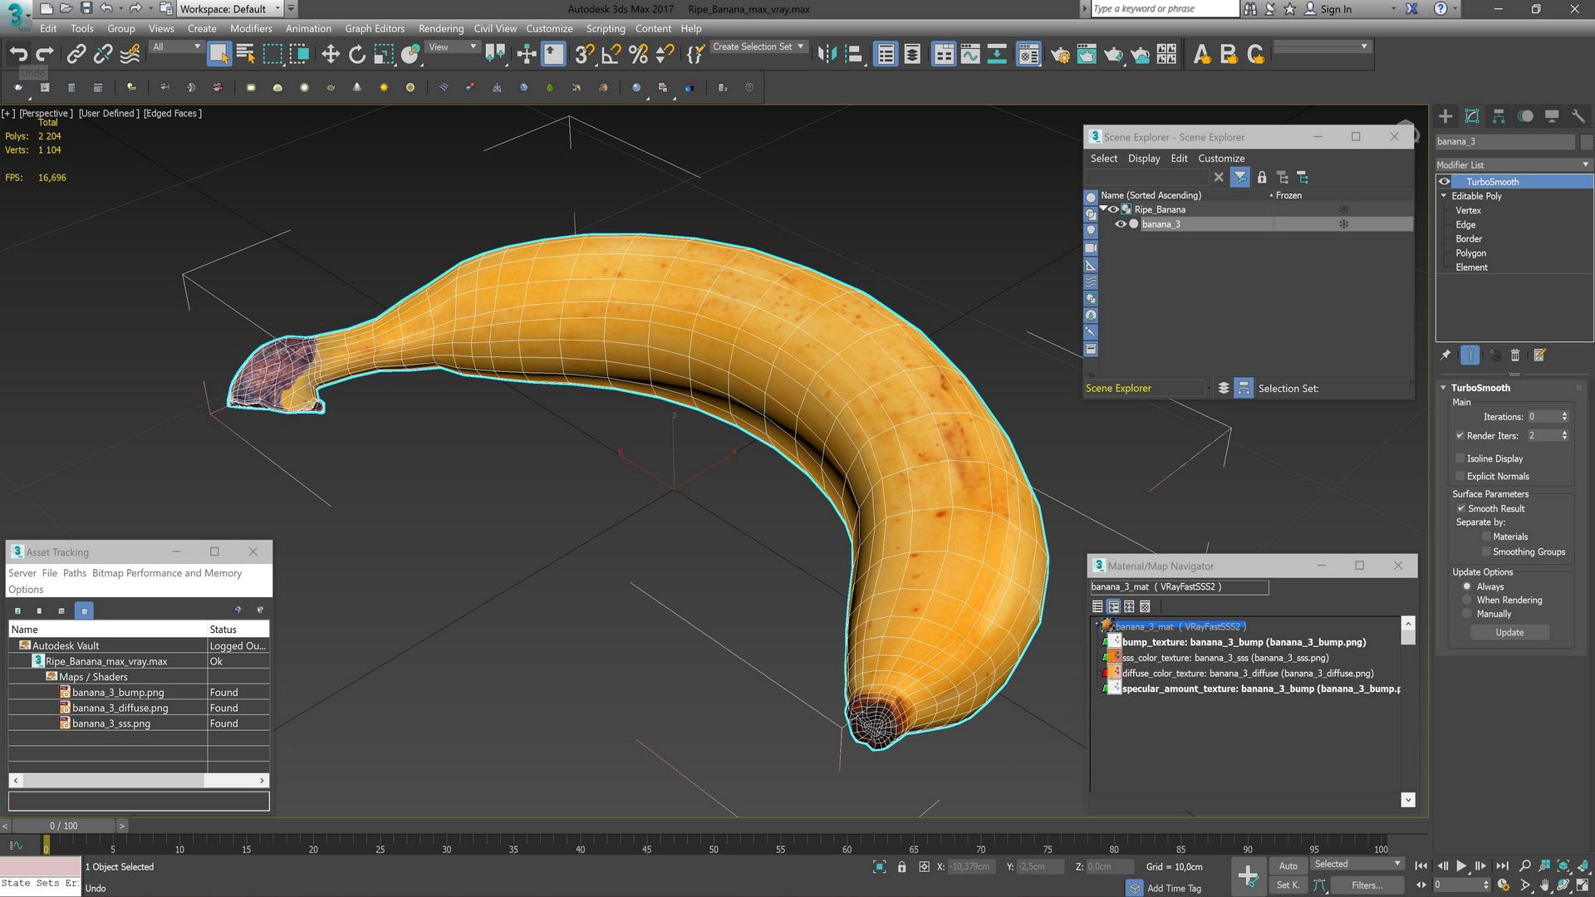Image resolution: width=1595 pixels, height=897 pixels.
Task: Collapse Ripe_Banana group in Scene Explorer
Action: pyautogui.click(x=1103, y=209)
